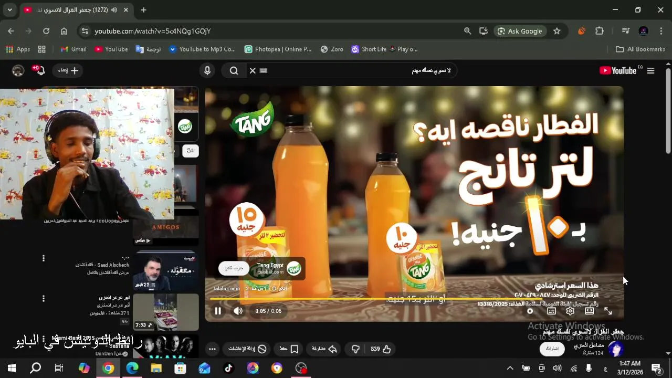672x378 pixels.
Task: Switch the player to theater mode
Action: 589,311
